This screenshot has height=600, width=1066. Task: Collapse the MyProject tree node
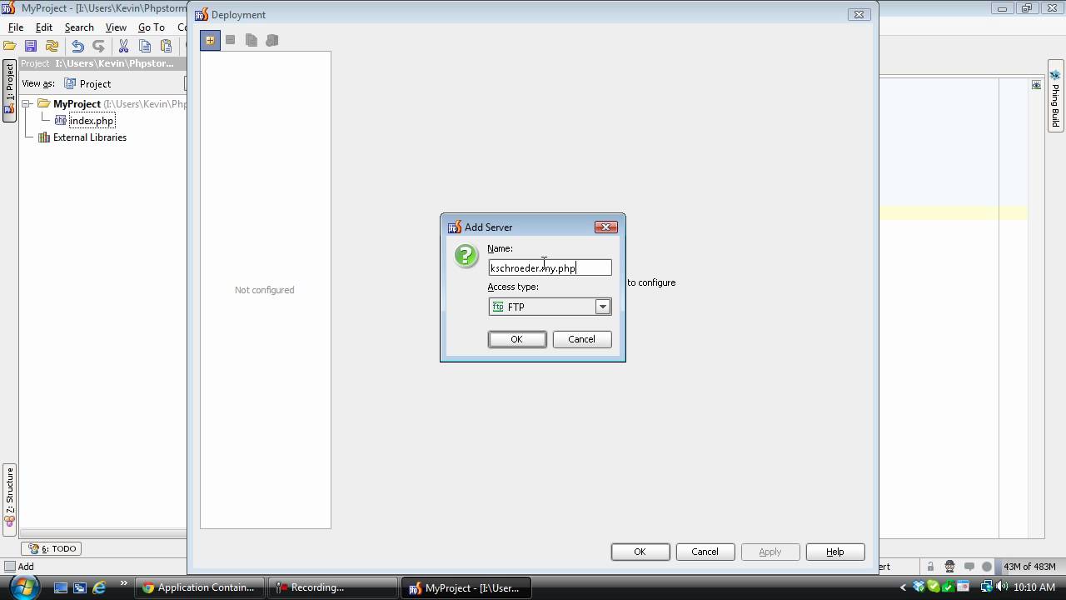[x=26, y=104]
